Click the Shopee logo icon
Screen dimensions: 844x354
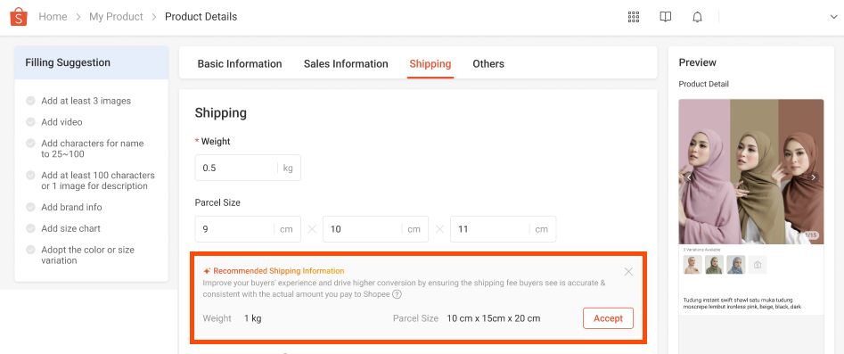(19, 17)
